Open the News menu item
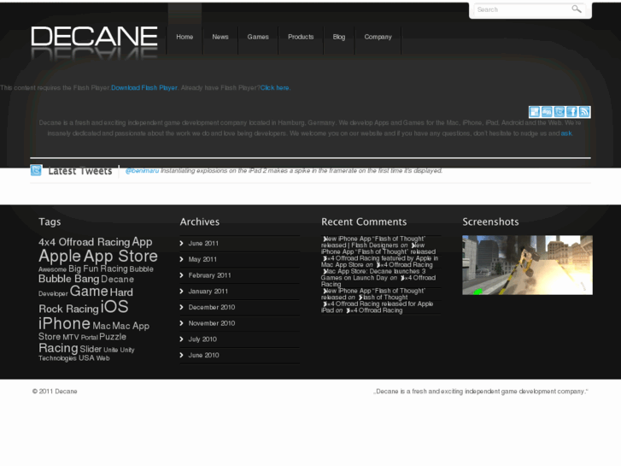 tap(220, 37)
